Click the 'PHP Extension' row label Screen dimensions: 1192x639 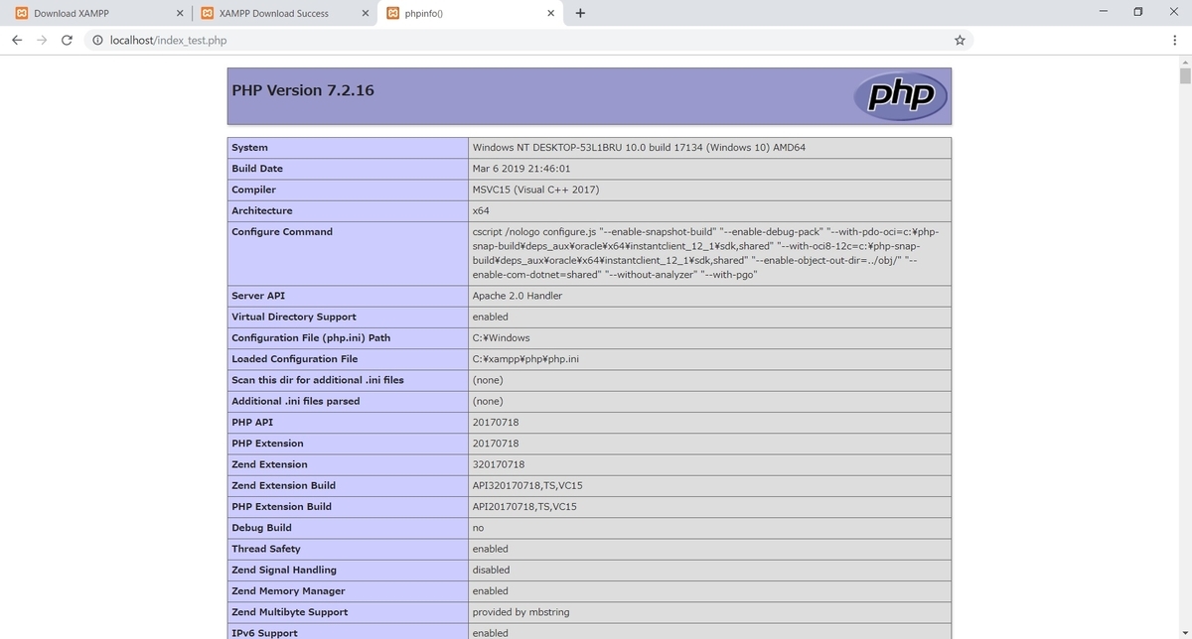[267, 444]
